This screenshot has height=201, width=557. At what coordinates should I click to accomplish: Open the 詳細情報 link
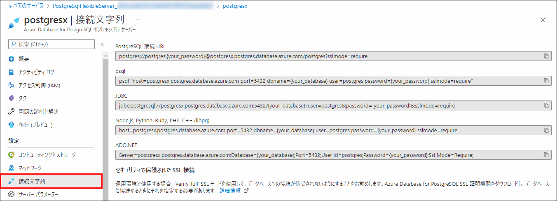click(230, 191)
